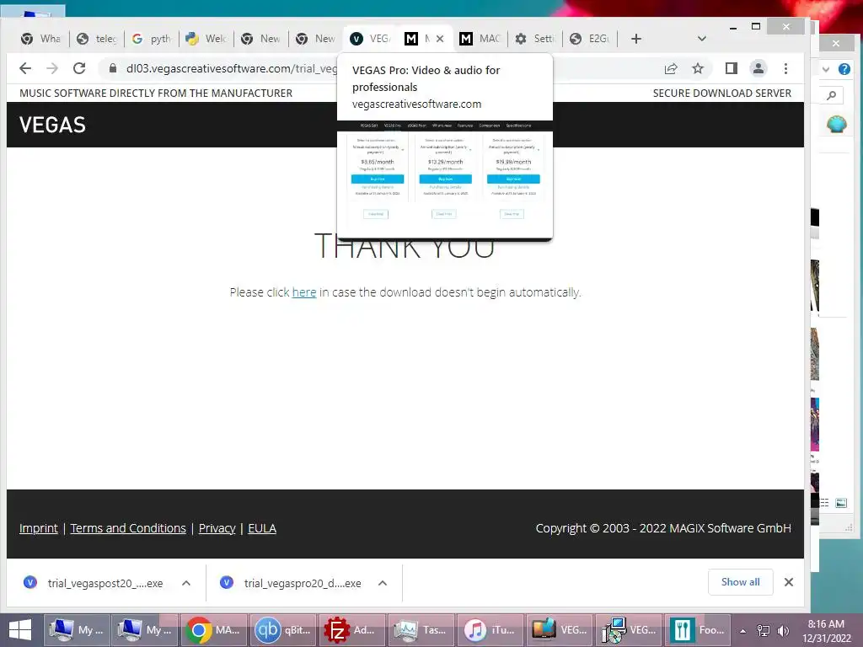Screen dimensions: 863x647
Task: Click search icon in background window
Action: click(832, 96)
